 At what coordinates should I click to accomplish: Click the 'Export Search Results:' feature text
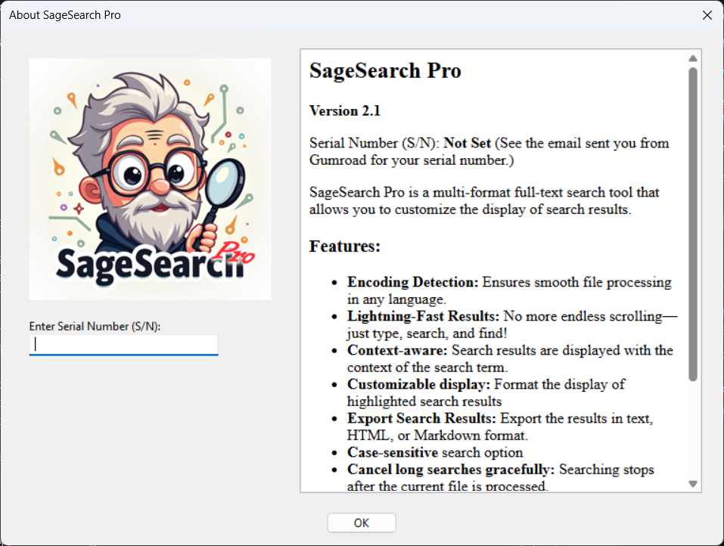pos(421,418)
